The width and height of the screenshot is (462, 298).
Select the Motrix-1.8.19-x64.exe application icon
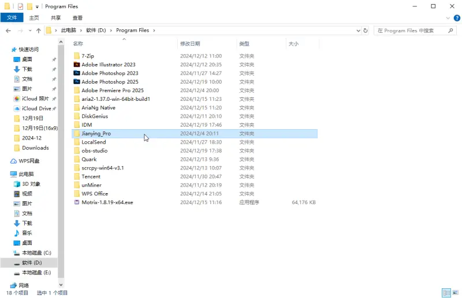76,202
